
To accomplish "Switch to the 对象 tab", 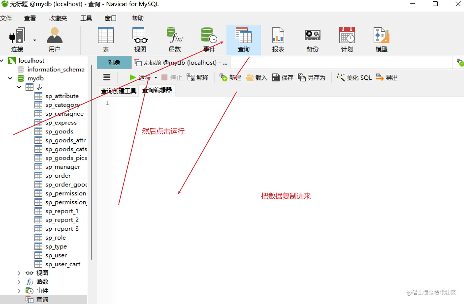I will click(x=114, y=63).
